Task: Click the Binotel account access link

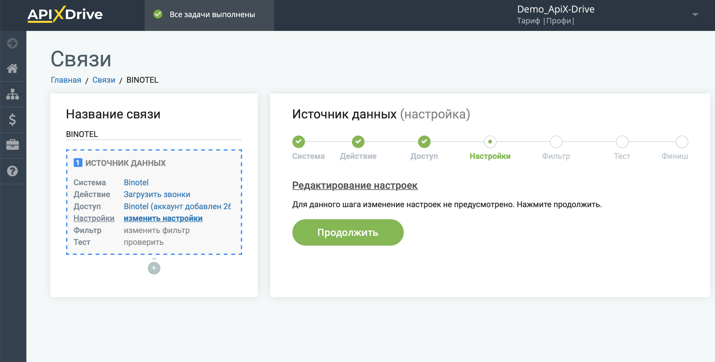Action: click(177, 206)
